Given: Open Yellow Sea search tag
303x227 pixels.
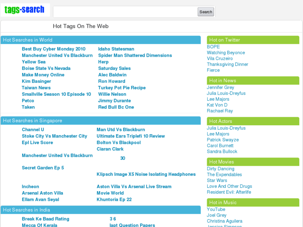Looking at the screenshot, I should click(34, 62).
